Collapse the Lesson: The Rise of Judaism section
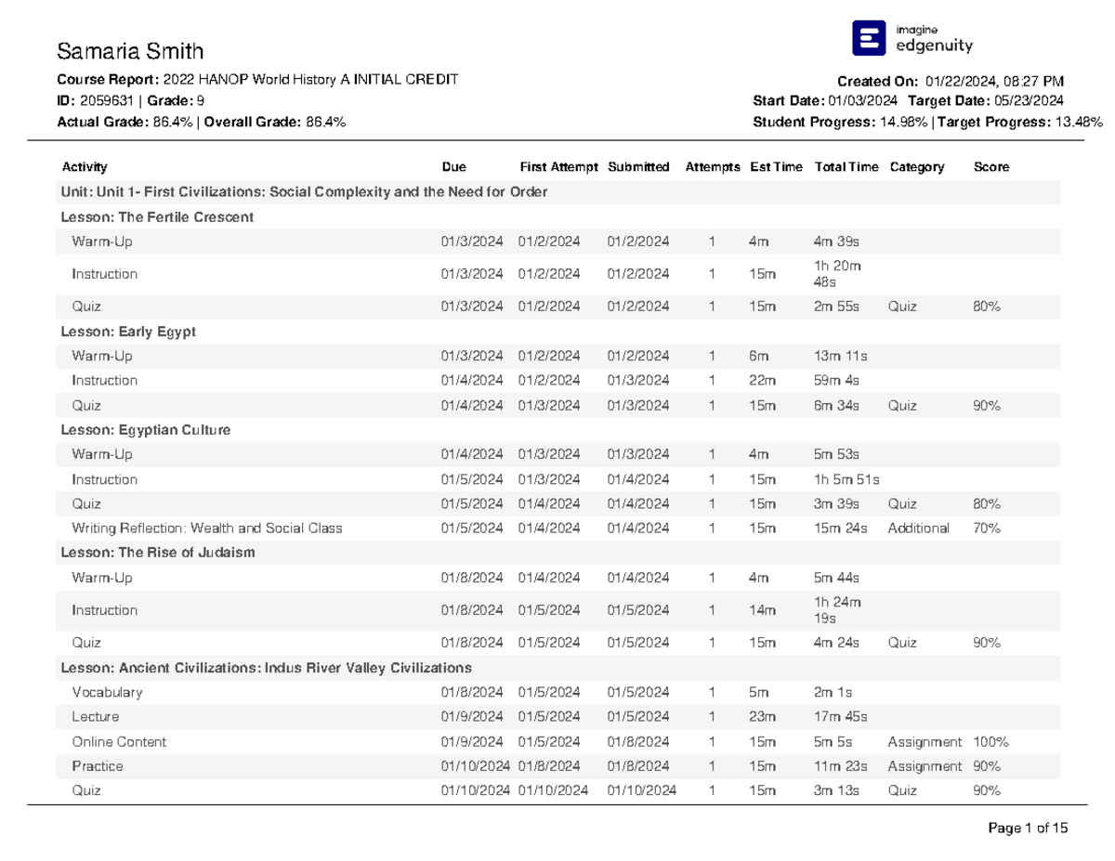This screenshot has height=861, width=1115. pos(160,552)
